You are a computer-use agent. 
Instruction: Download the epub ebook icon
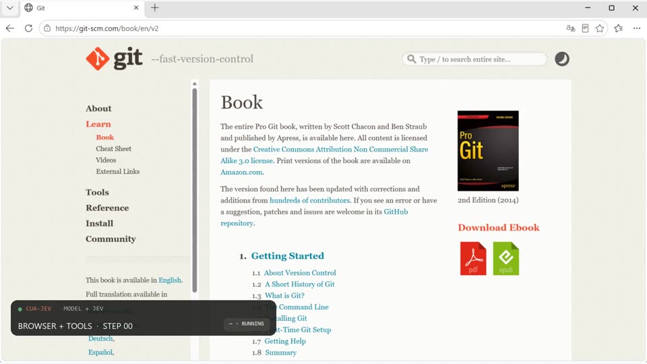pos(506,258)
